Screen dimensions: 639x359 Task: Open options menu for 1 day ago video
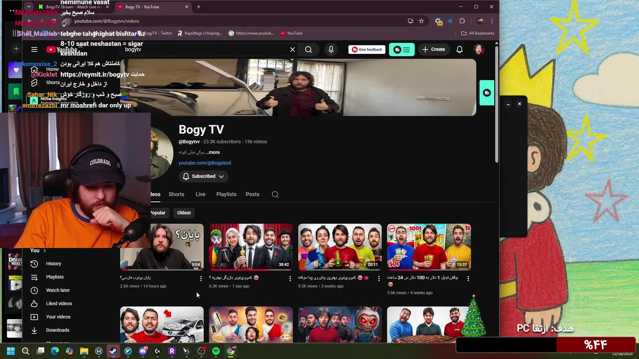290,279
